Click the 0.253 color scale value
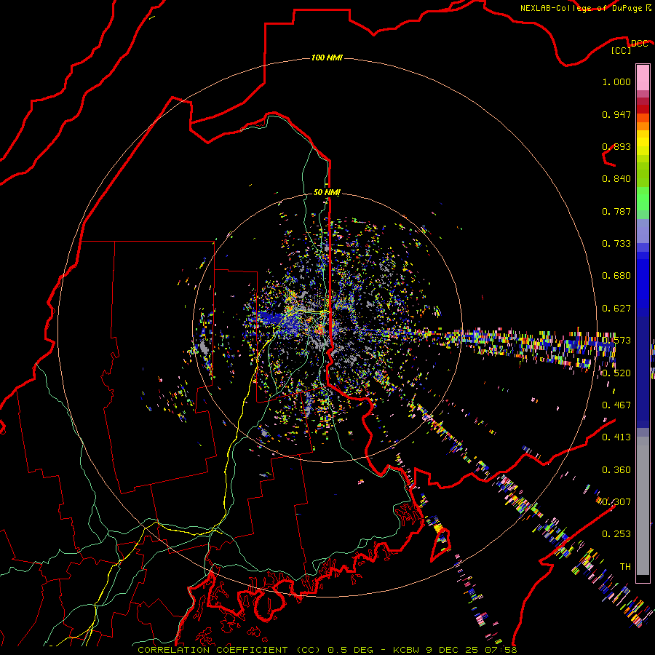655x655 pixels. [x=616, y=534]
